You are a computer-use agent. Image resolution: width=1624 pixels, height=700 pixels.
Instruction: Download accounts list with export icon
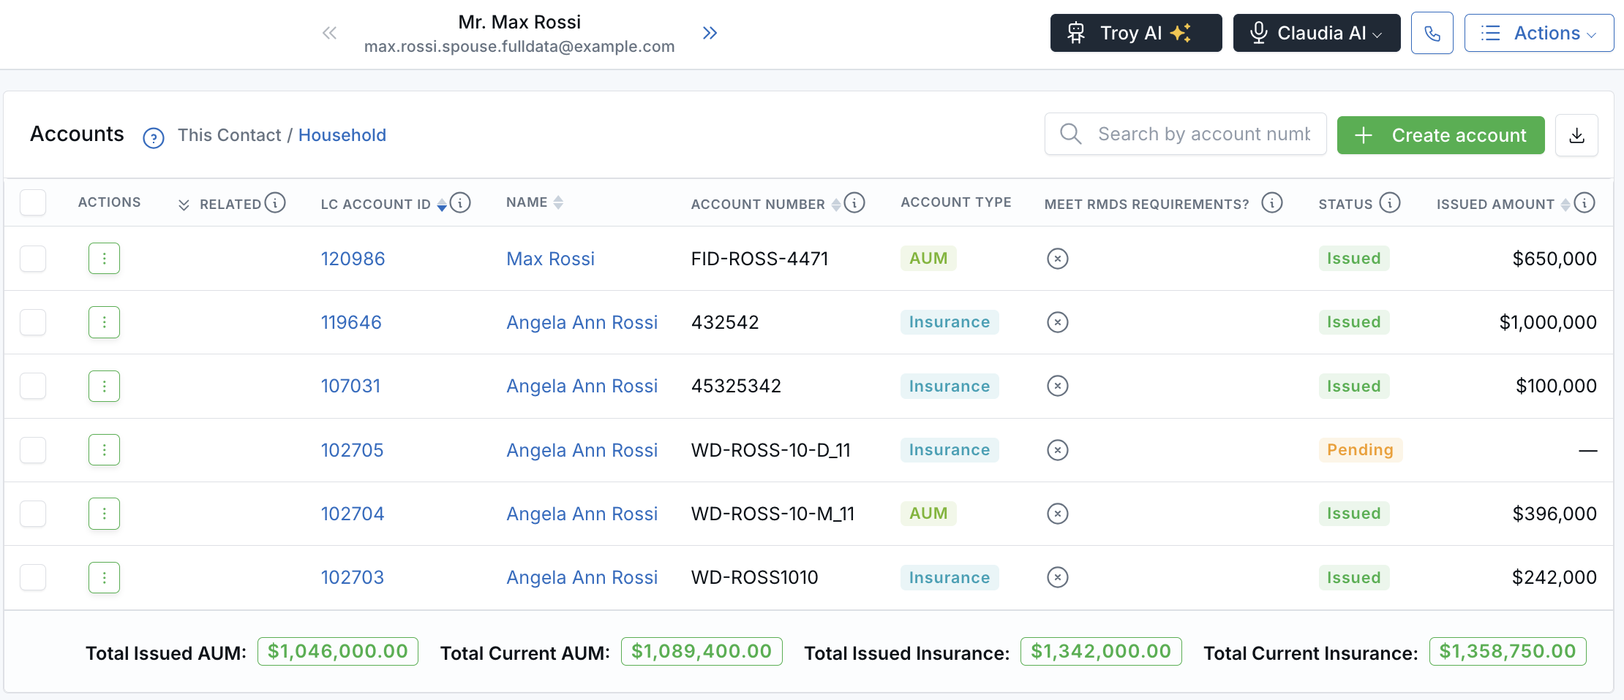tap(1576, 135)
